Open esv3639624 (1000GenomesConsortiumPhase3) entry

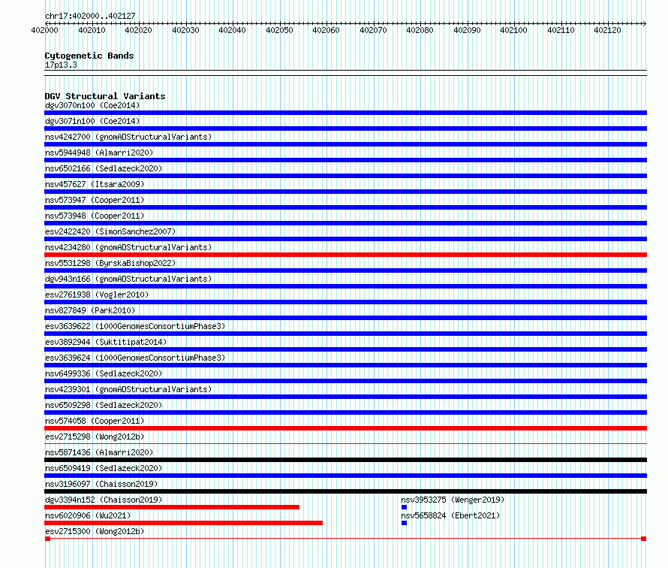click(x=135, y=358)
